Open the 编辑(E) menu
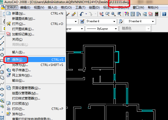 [25, 8]
